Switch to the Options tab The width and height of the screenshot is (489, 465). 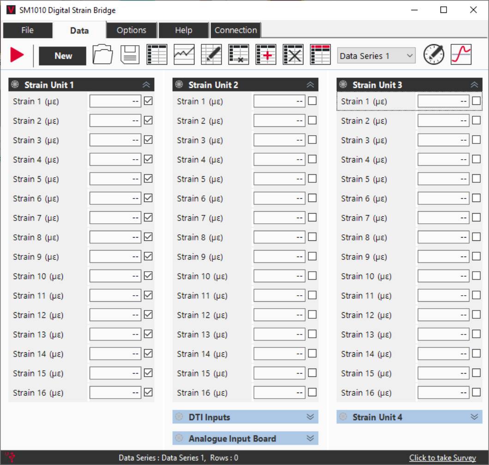point(131,30)
